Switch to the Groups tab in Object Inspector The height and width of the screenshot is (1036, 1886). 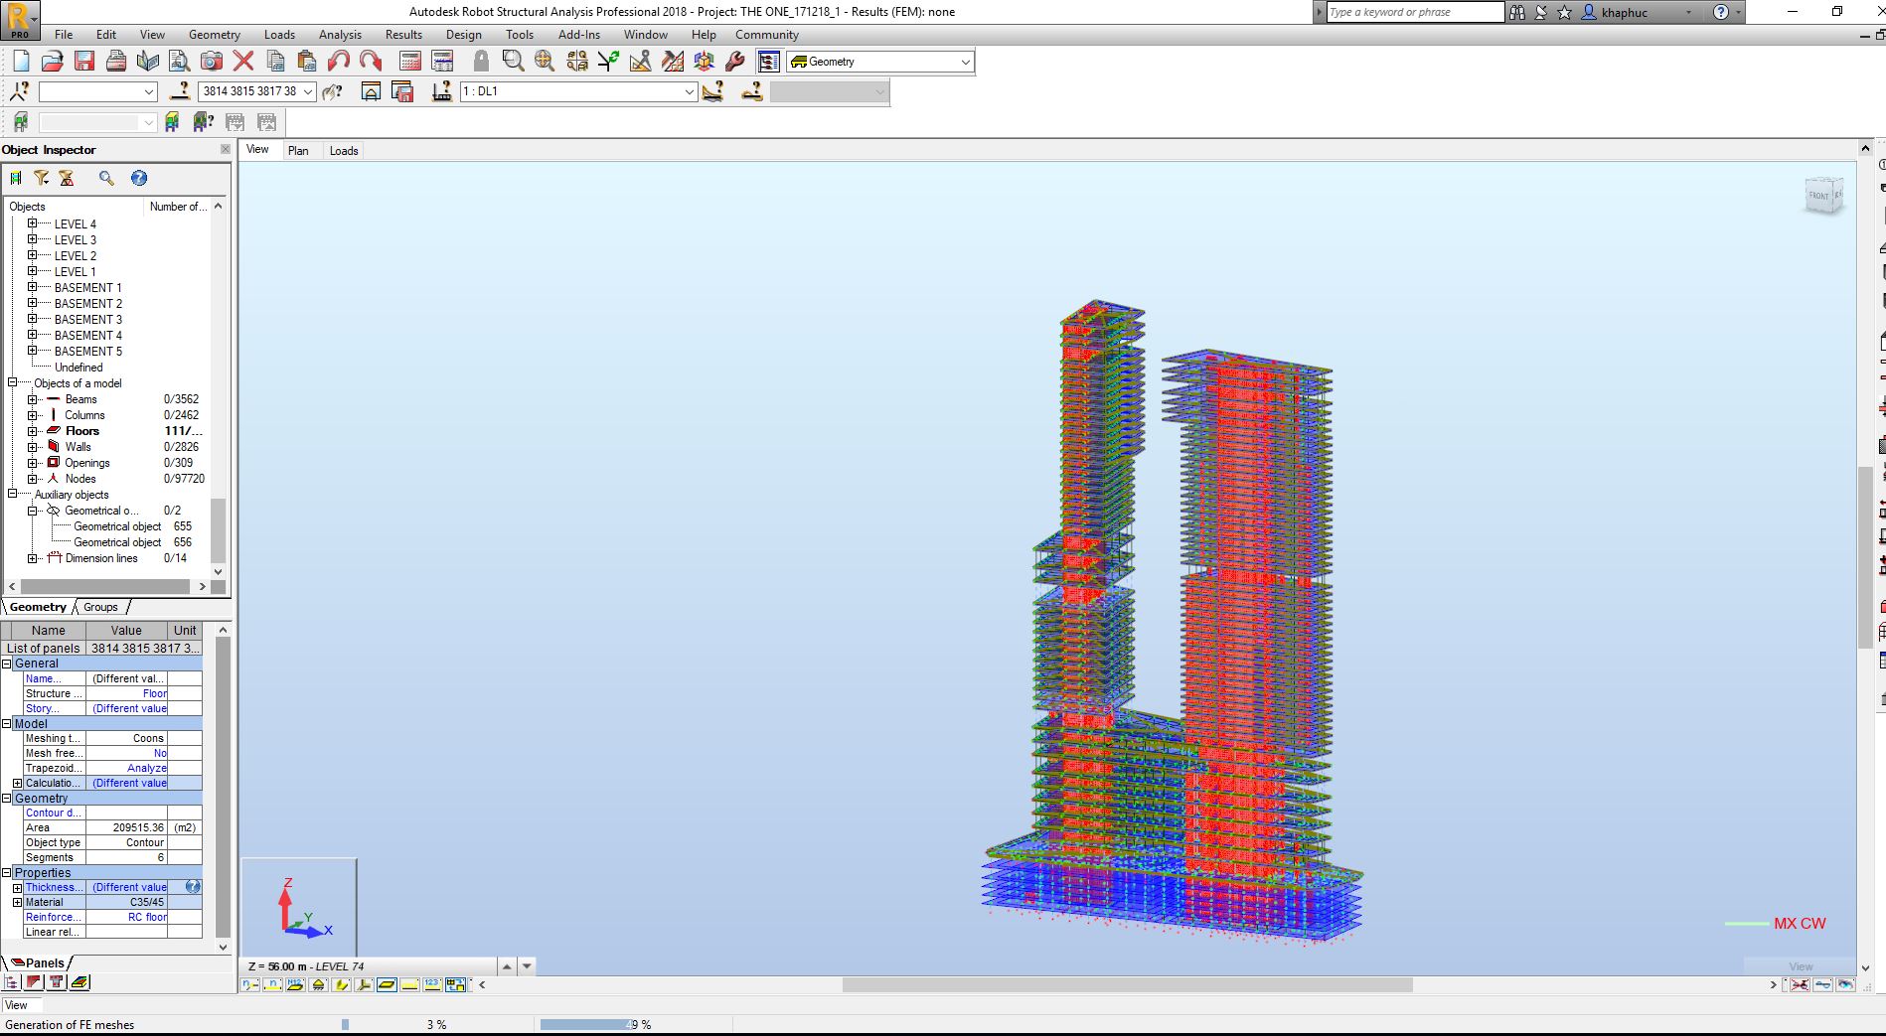(x=99, y=607)
